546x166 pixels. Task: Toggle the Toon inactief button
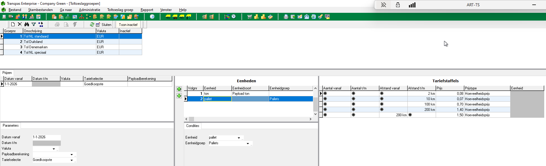pyautogui.click(x=128, y=24)
